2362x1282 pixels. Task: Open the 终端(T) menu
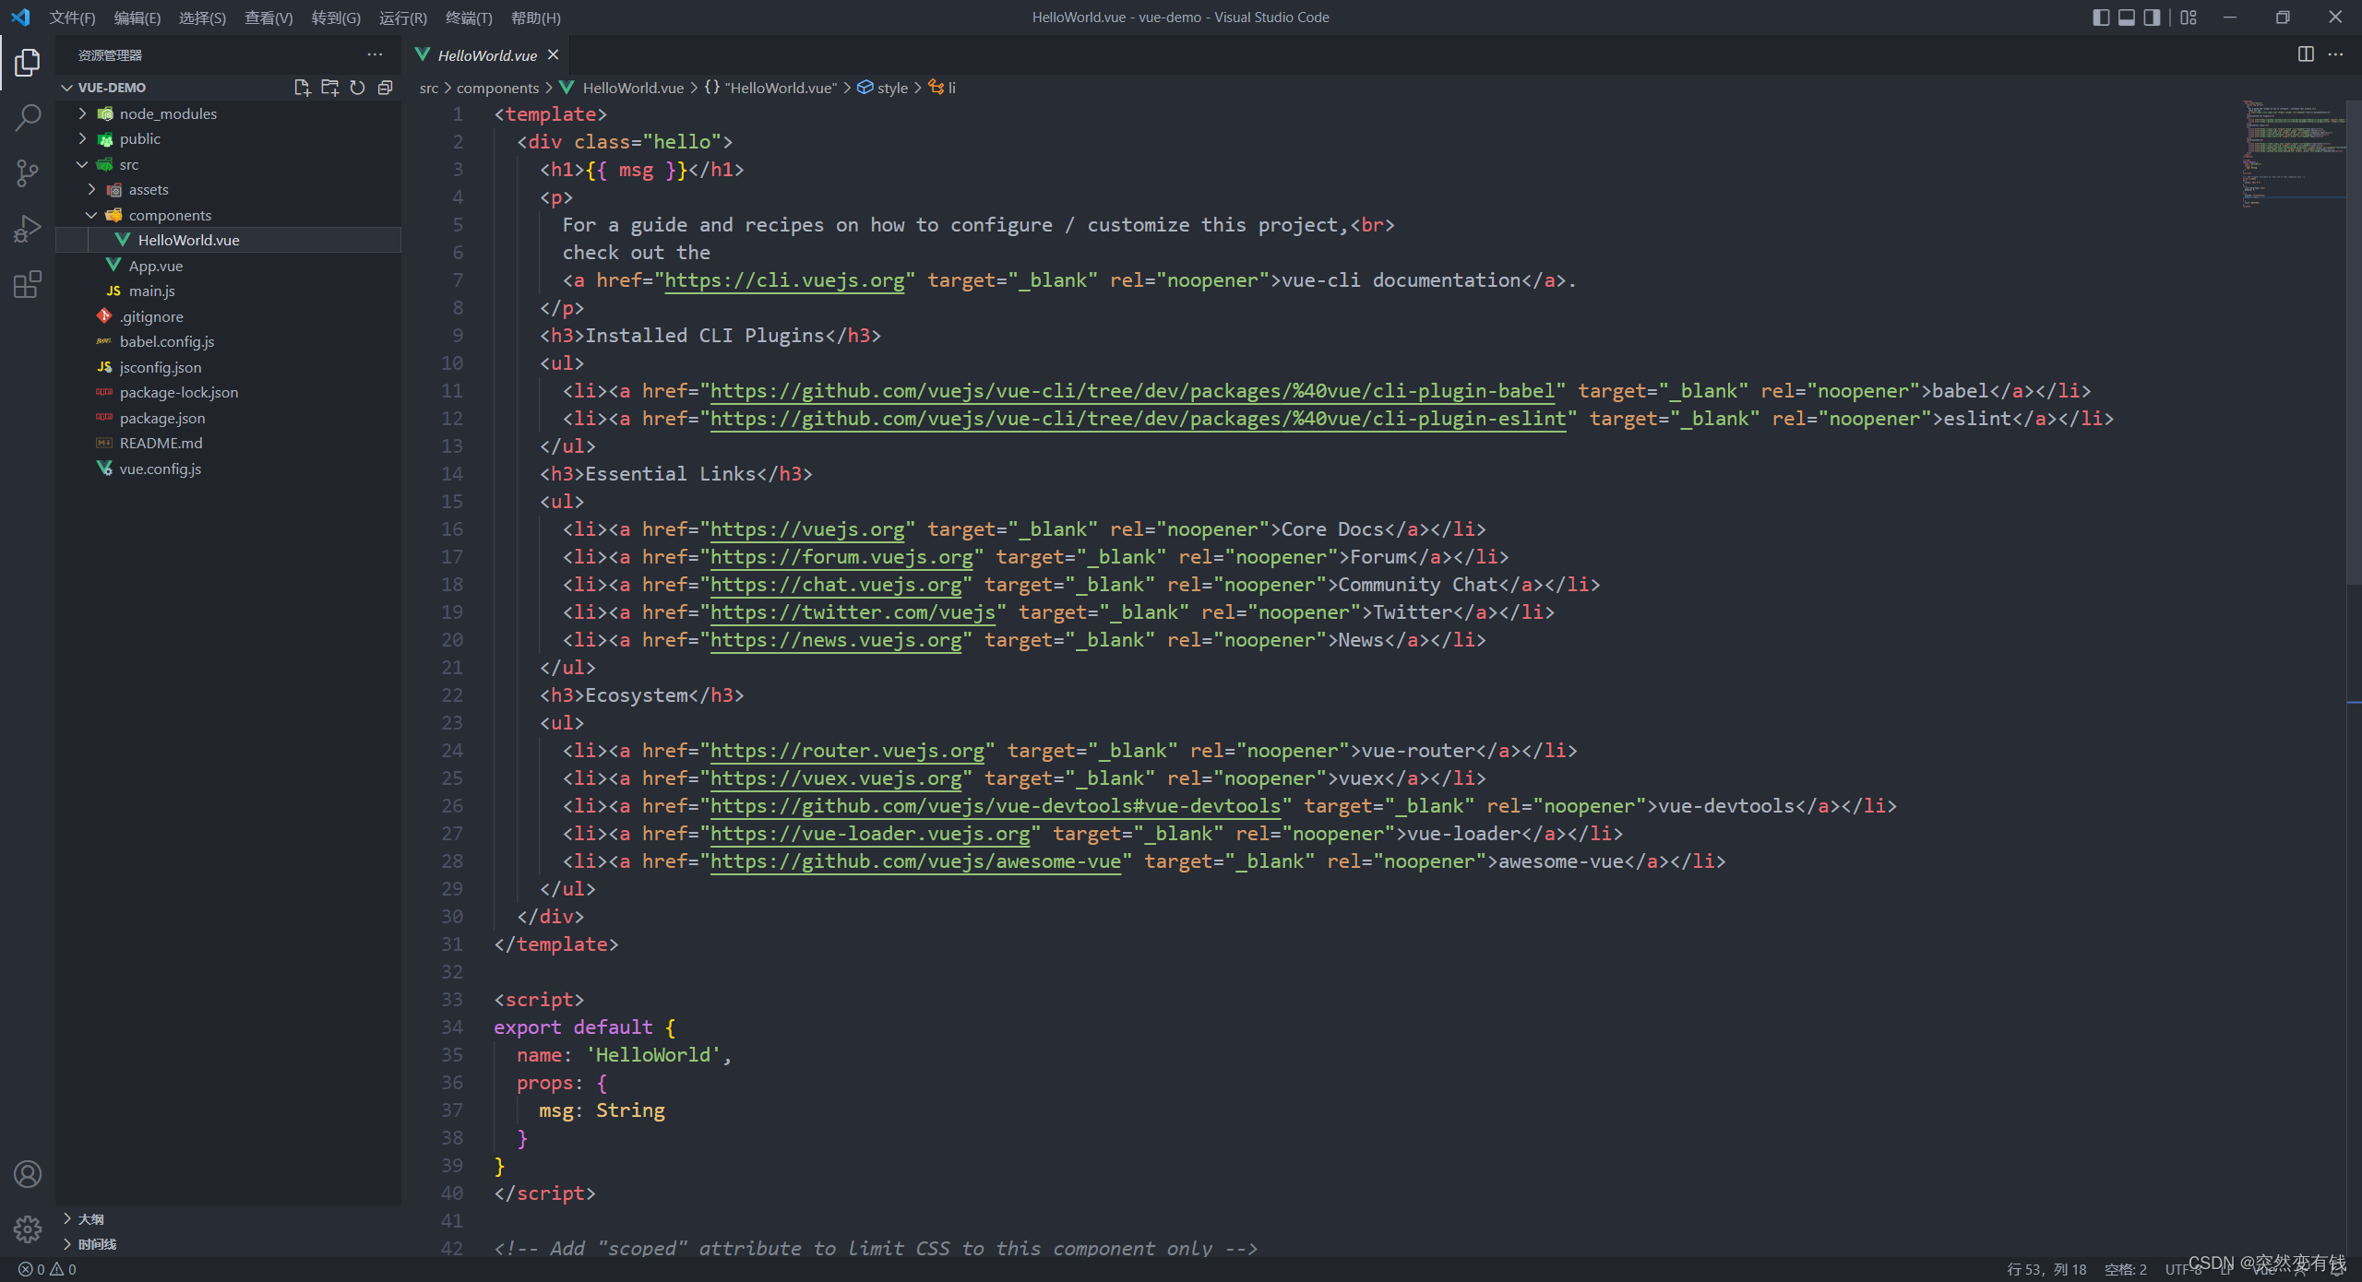469,18
